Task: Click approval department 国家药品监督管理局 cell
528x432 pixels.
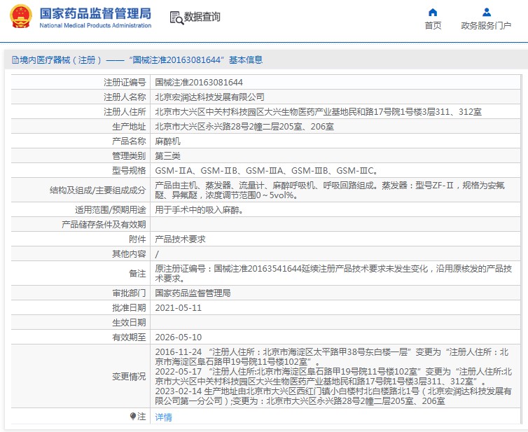Action: pos(335,293)
